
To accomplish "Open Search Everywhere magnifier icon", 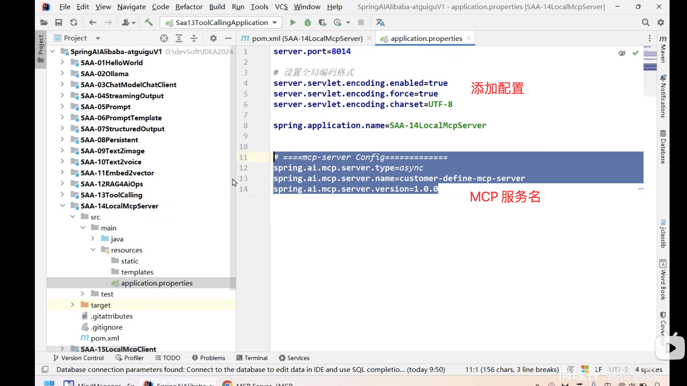I will click(645, 23).
